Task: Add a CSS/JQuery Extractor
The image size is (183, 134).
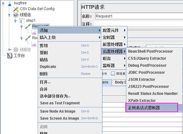Action: (x=154, y=58)
